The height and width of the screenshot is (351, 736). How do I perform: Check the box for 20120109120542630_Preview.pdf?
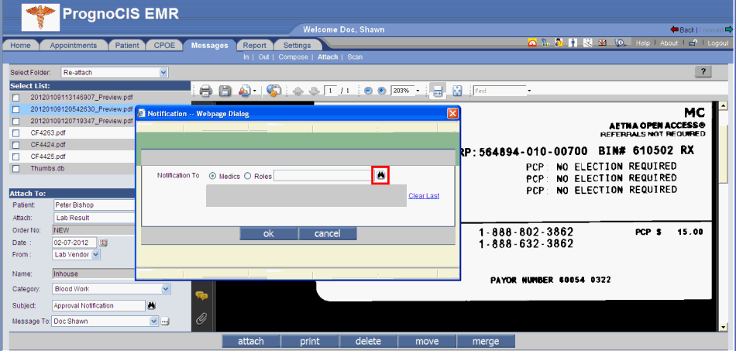16,109
